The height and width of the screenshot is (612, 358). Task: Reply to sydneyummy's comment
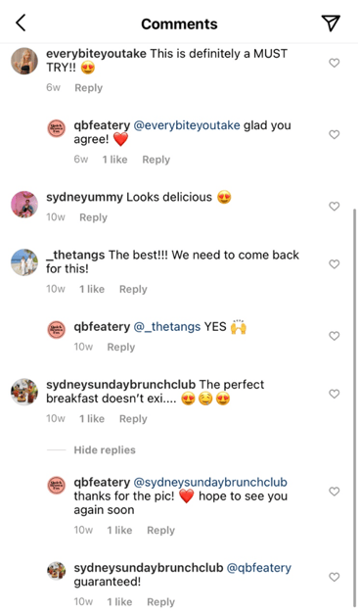pyautogui.click(x=93, y=217)
